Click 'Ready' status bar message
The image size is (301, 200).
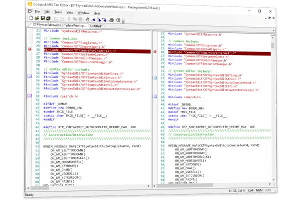pos(29,195)
